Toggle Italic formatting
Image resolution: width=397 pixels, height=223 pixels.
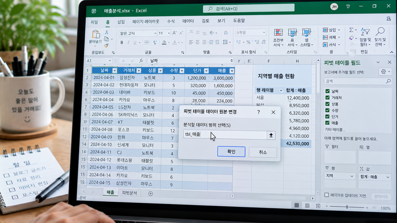click(x=128, y=43)
